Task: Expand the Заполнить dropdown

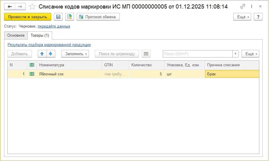Action: [x=75, y=54]
